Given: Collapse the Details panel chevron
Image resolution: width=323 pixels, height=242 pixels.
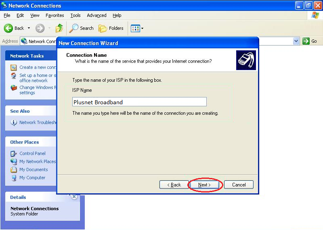Looking at the screenshot, I should (74, 197).
